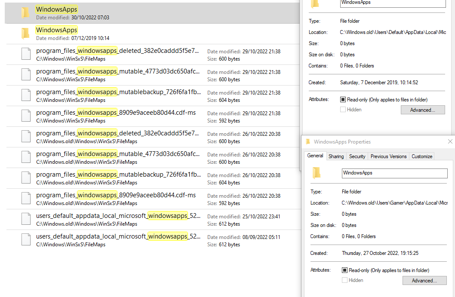Click file icon of 8909e9aceeb80d44.cdf-ms dated 29/10/2022

[x=26, y=116]
